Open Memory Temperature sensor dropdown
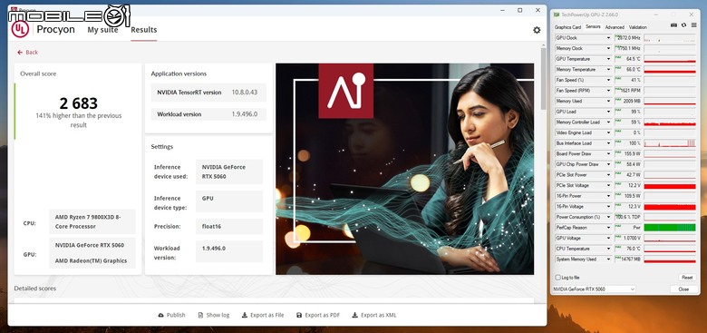Screen dimensions: 707x333 (x=609, y=70)
